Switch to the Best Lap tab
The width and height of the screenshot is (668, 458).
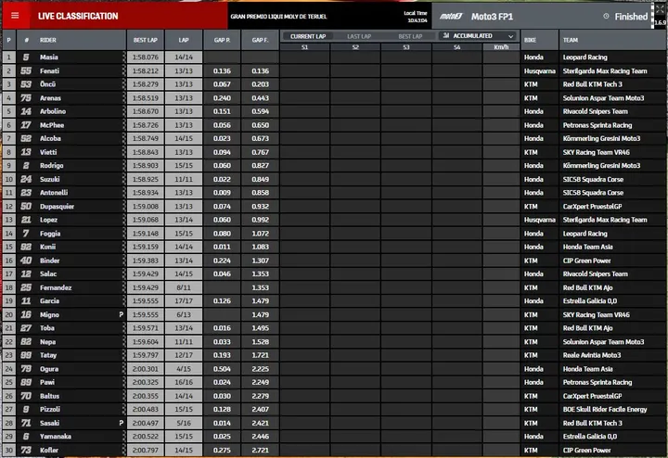coord(410,36)
